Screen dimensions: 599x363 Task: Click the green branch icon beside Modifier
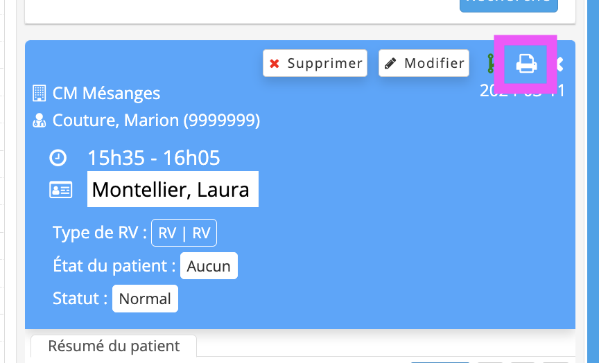[491, 63]
